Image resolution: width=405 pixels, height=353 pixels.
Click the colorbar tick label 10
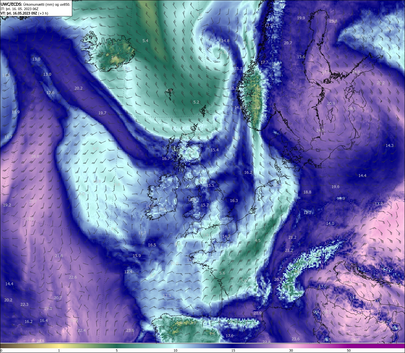[175, 350]
